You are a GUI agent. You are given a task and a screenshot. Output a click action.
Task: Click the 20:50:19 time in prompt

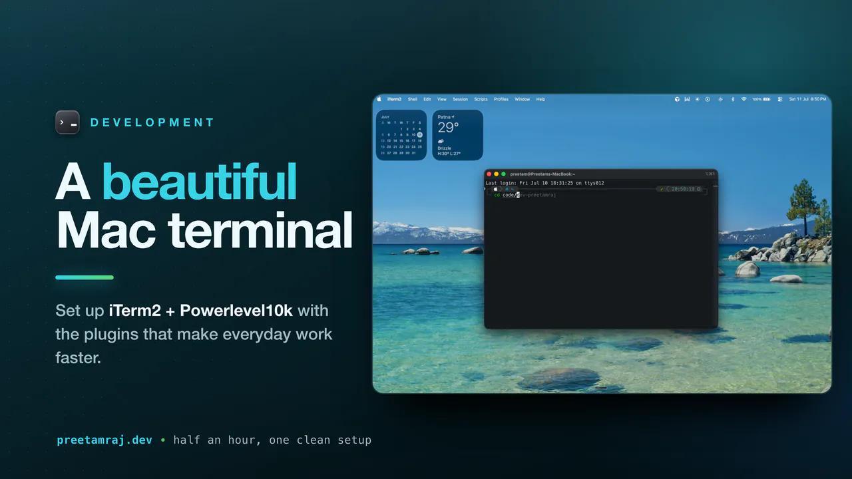pos(683,189)
